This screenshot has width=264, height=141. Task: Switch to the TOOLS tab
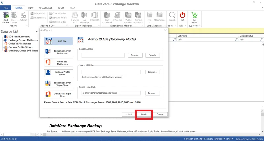pos(61,8)
